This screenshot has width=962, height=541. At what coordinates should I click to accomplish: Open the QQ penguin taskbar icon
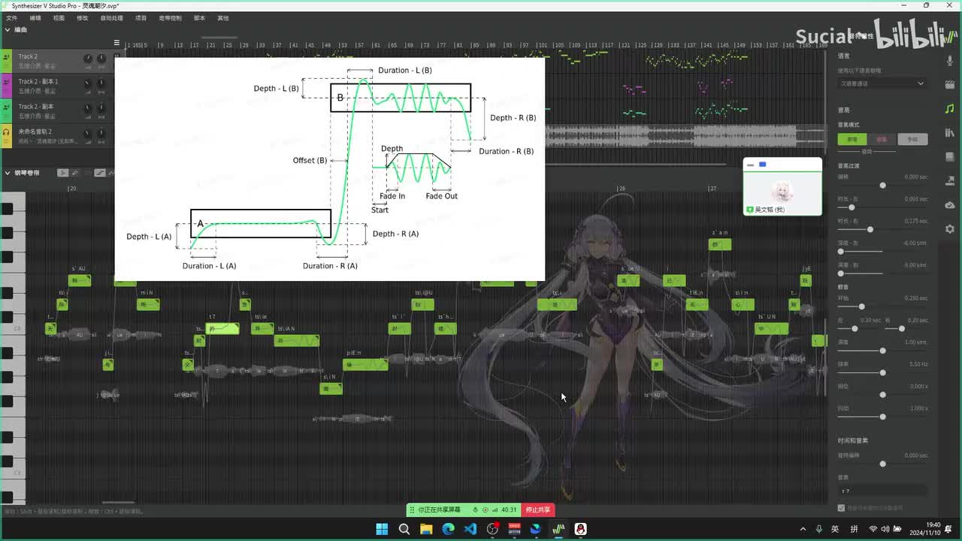click(x=581, y=529)
